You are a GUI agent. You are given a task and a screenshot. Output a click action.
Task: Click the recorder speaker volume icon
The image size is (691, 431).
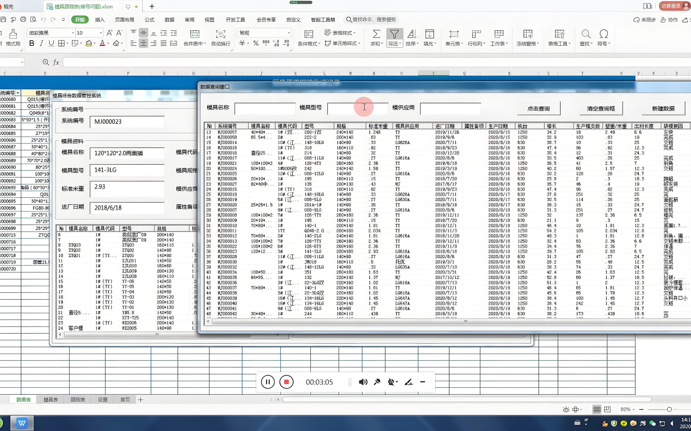tap(363, 382)
